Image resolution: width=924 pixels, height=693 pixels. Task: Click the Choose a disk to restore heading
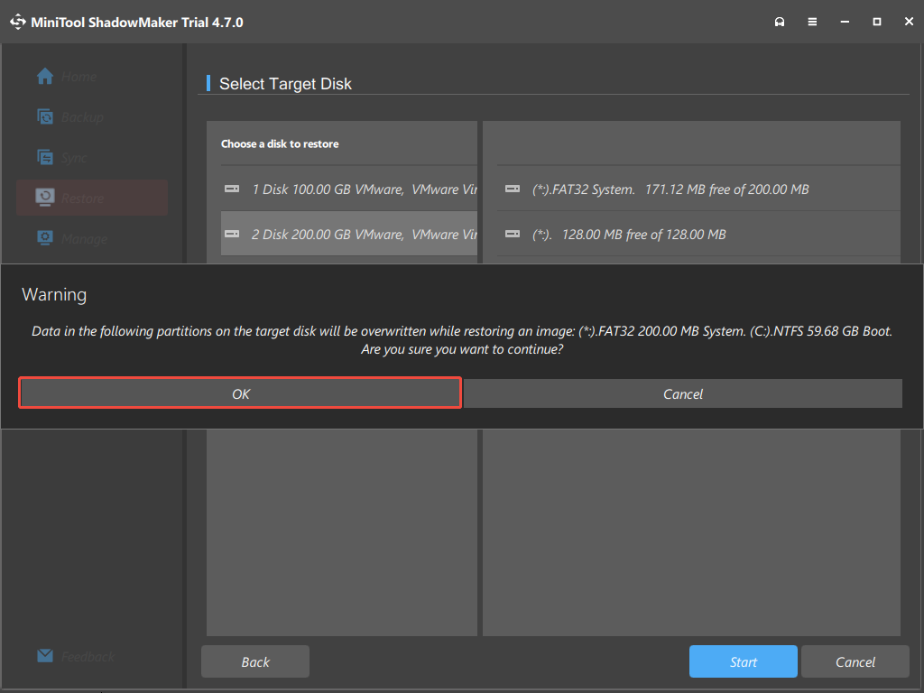280,143
